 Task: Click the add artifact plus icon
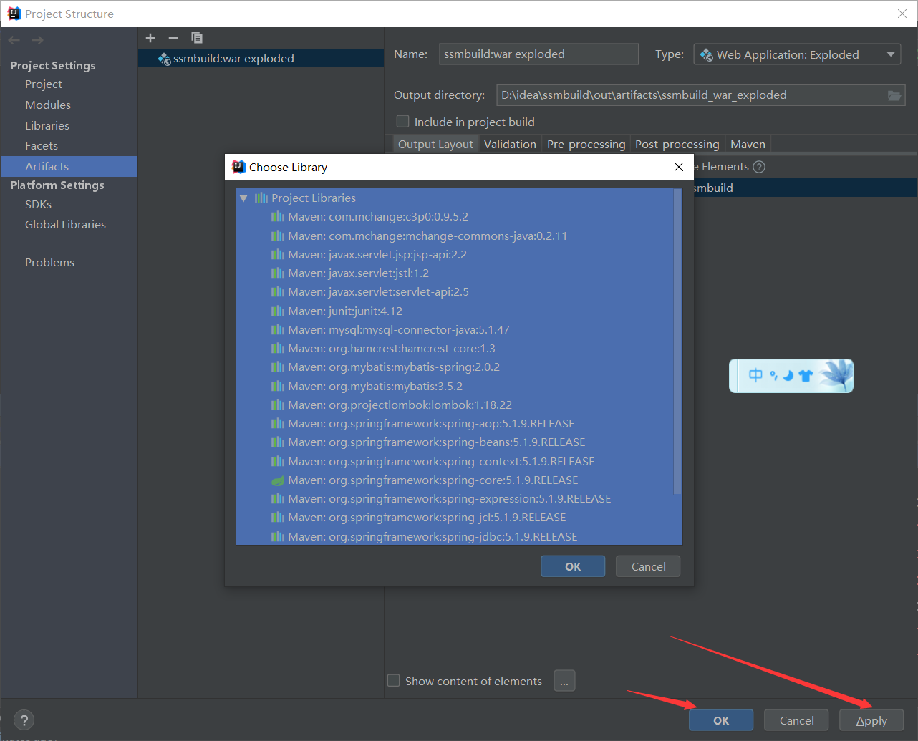pyautogui.click(x=150, y=38)
